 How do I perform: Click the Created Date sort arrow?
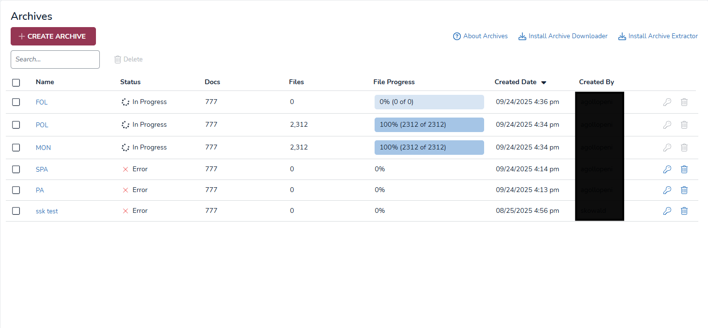[544, 83]
